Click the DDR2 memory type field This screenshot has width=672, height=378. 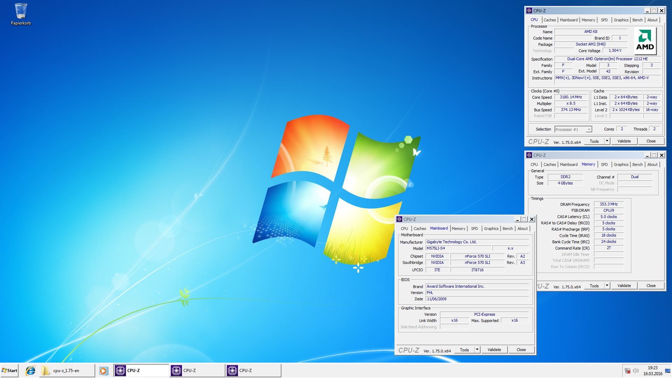coord(565,177)
